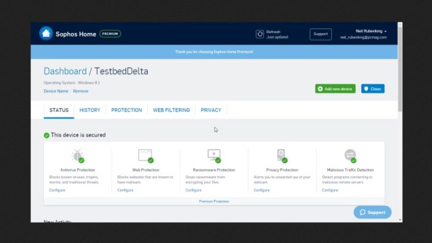Open the Privacy tab
The height and width of the screenshot is (243, 432).
point(211,110)
